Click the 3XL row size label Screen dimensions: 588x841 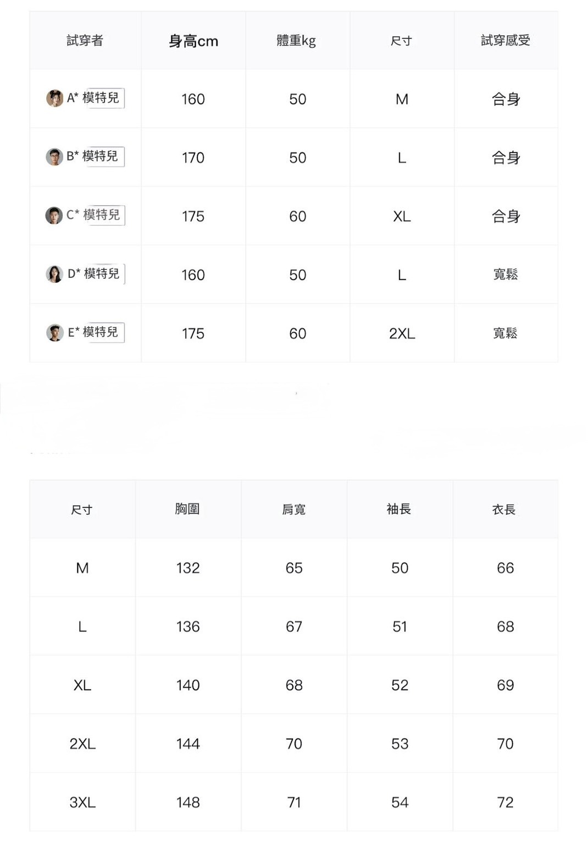pos(82,802)
